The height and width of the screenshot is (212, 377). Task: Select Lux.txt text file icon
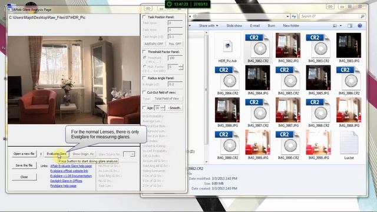349,143
